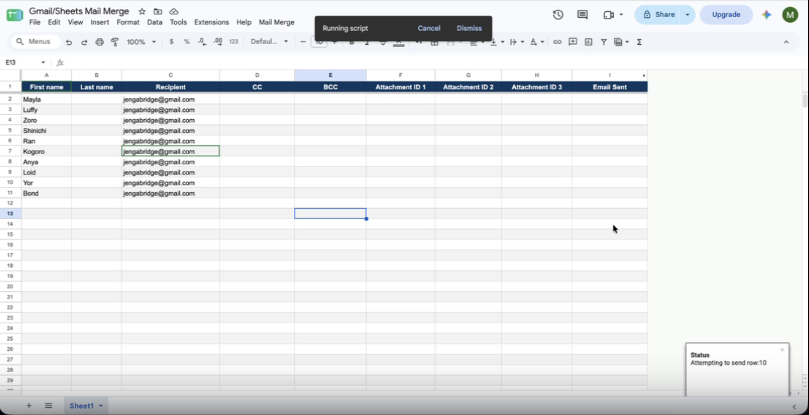Format as percent
809x415 pixels.
click(187, 42)
